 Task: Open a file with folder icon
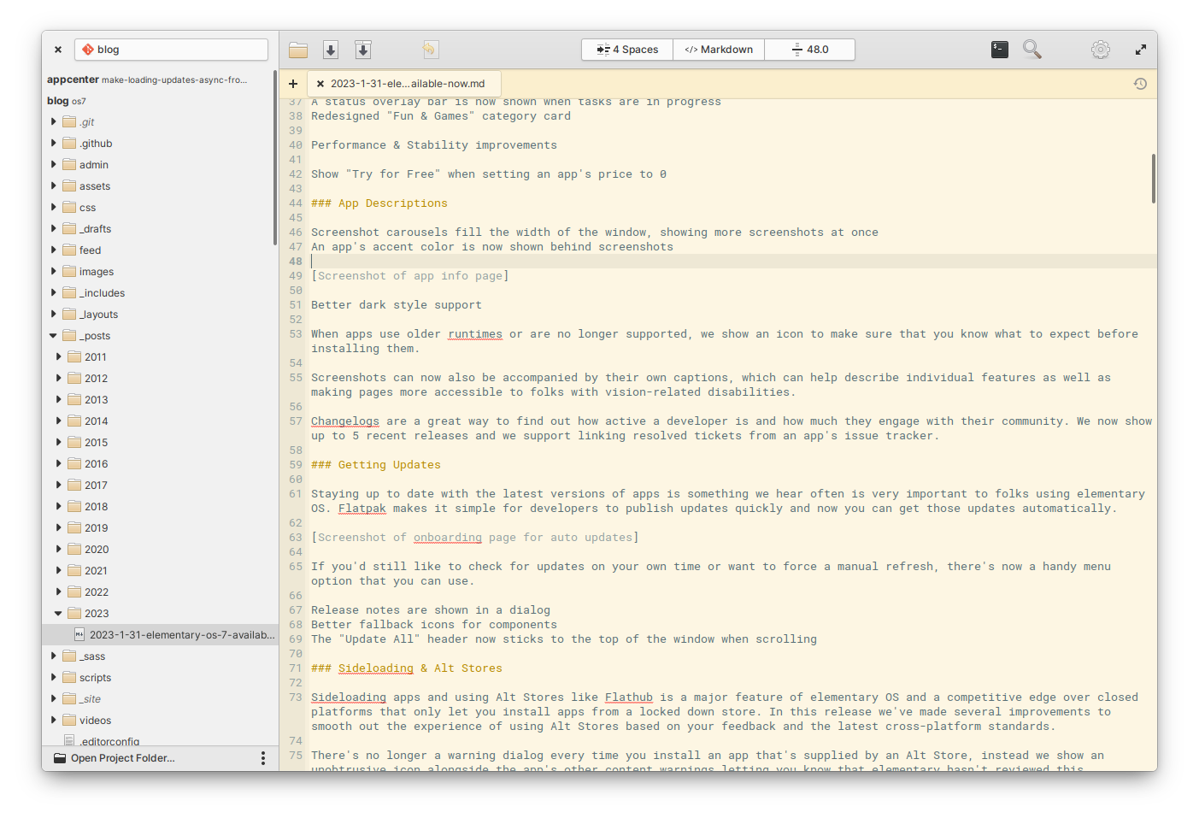298,50
